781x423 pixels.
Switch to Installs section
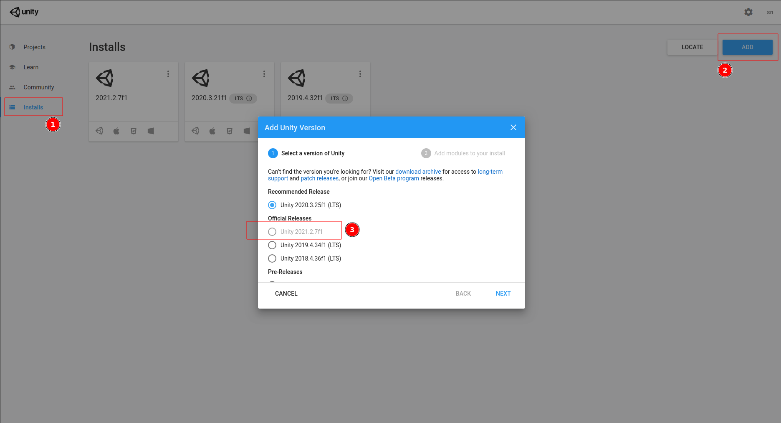[33, 107]
